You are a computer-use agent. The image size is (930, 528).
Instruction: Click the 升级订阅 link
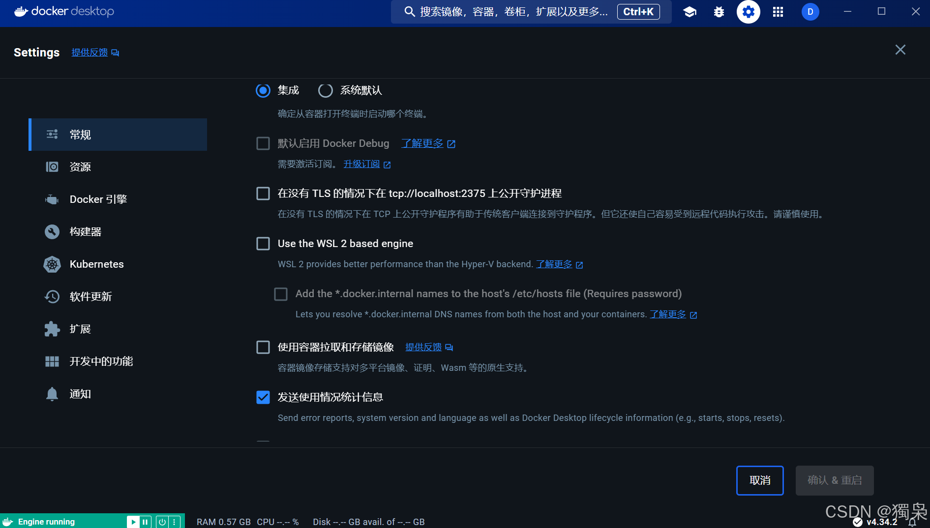coord(361,164)
